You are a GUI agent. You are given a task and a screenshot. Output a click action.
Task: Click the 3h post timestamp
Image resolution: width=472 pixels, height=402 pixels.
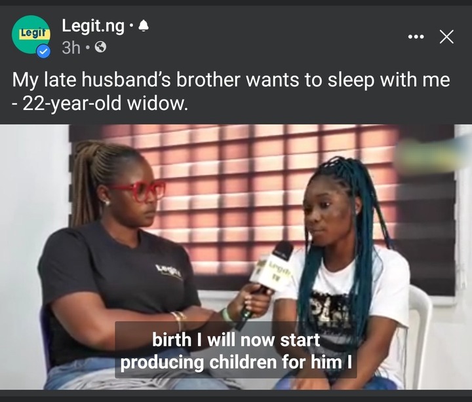point(71,47)
